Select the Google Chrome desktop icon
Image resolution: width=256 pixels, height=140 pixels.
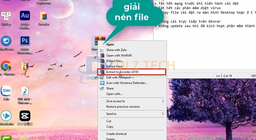tap(6, 66)
